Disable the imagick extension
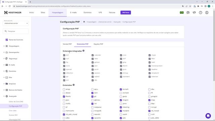 [x=121, y=100]
